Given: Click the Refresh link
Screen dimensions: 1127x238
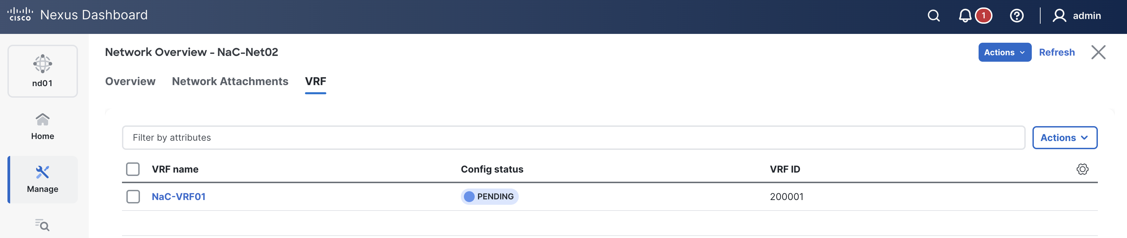Looking at the screenshot, I should [x=1057, y=53].
